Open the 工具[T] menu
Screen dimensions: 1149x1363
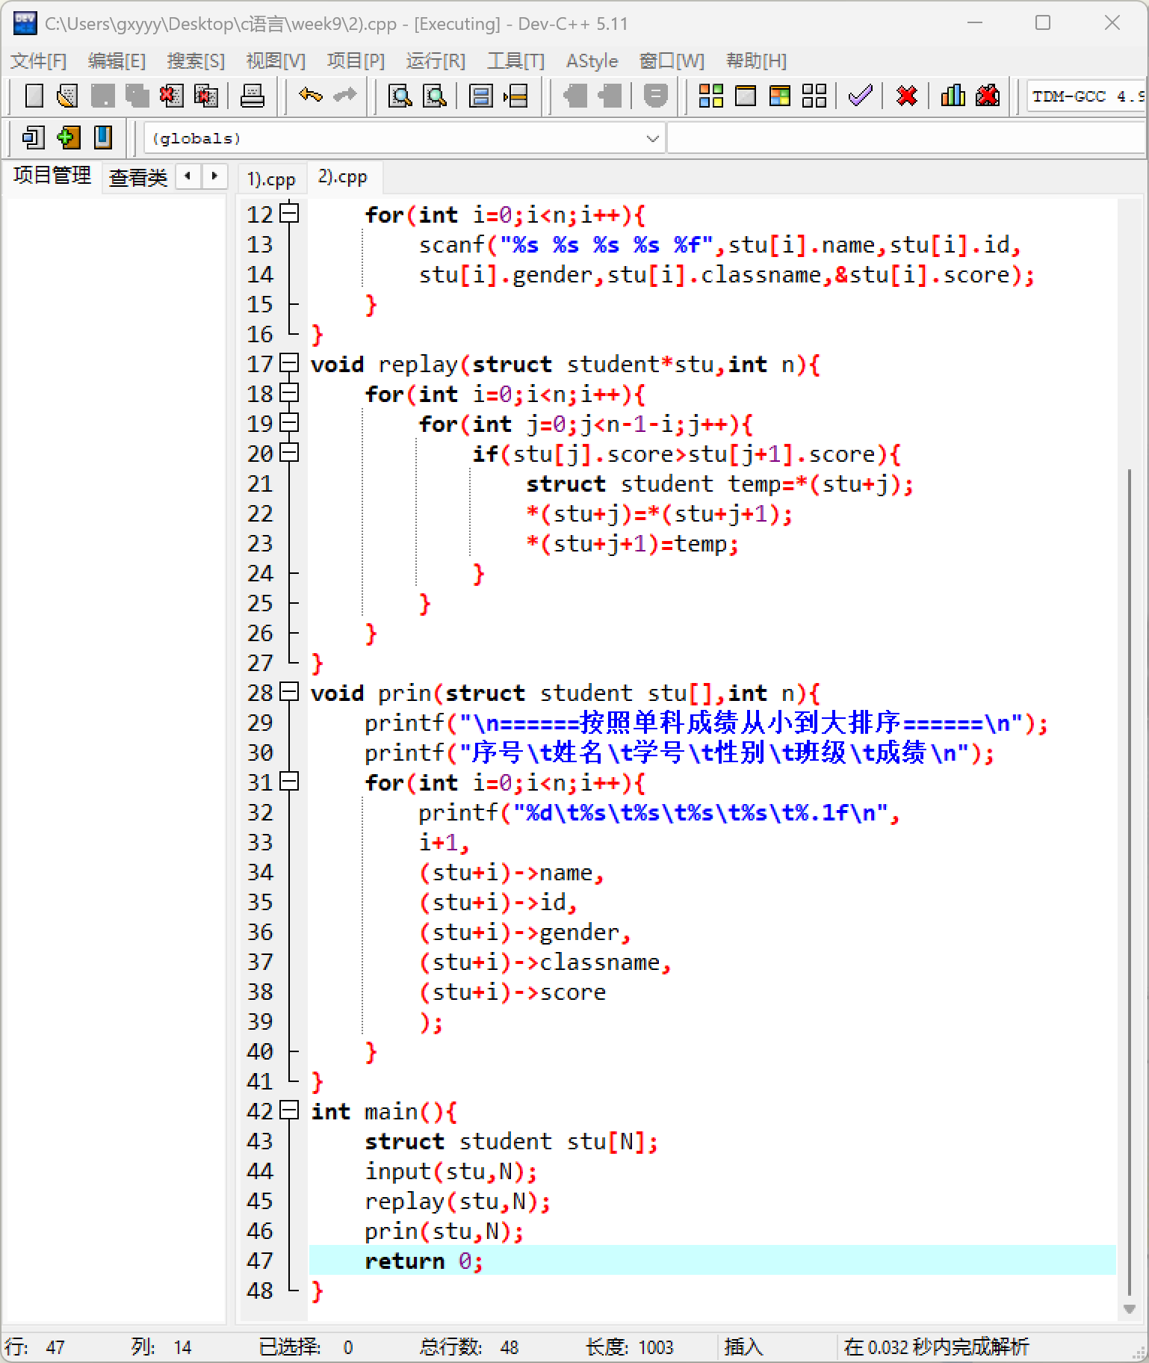click(515, 61)
